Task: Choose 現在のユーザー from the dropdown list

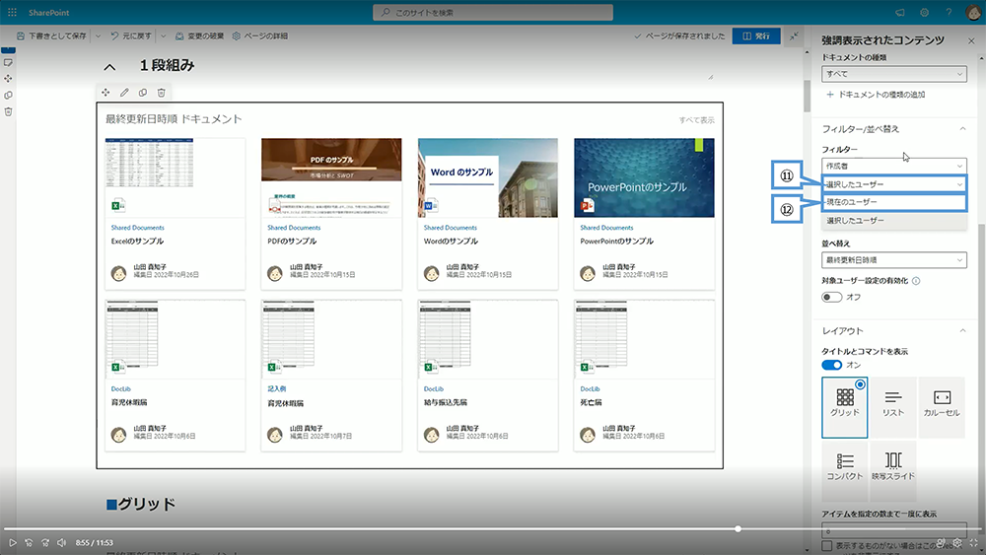Action: 893,202
